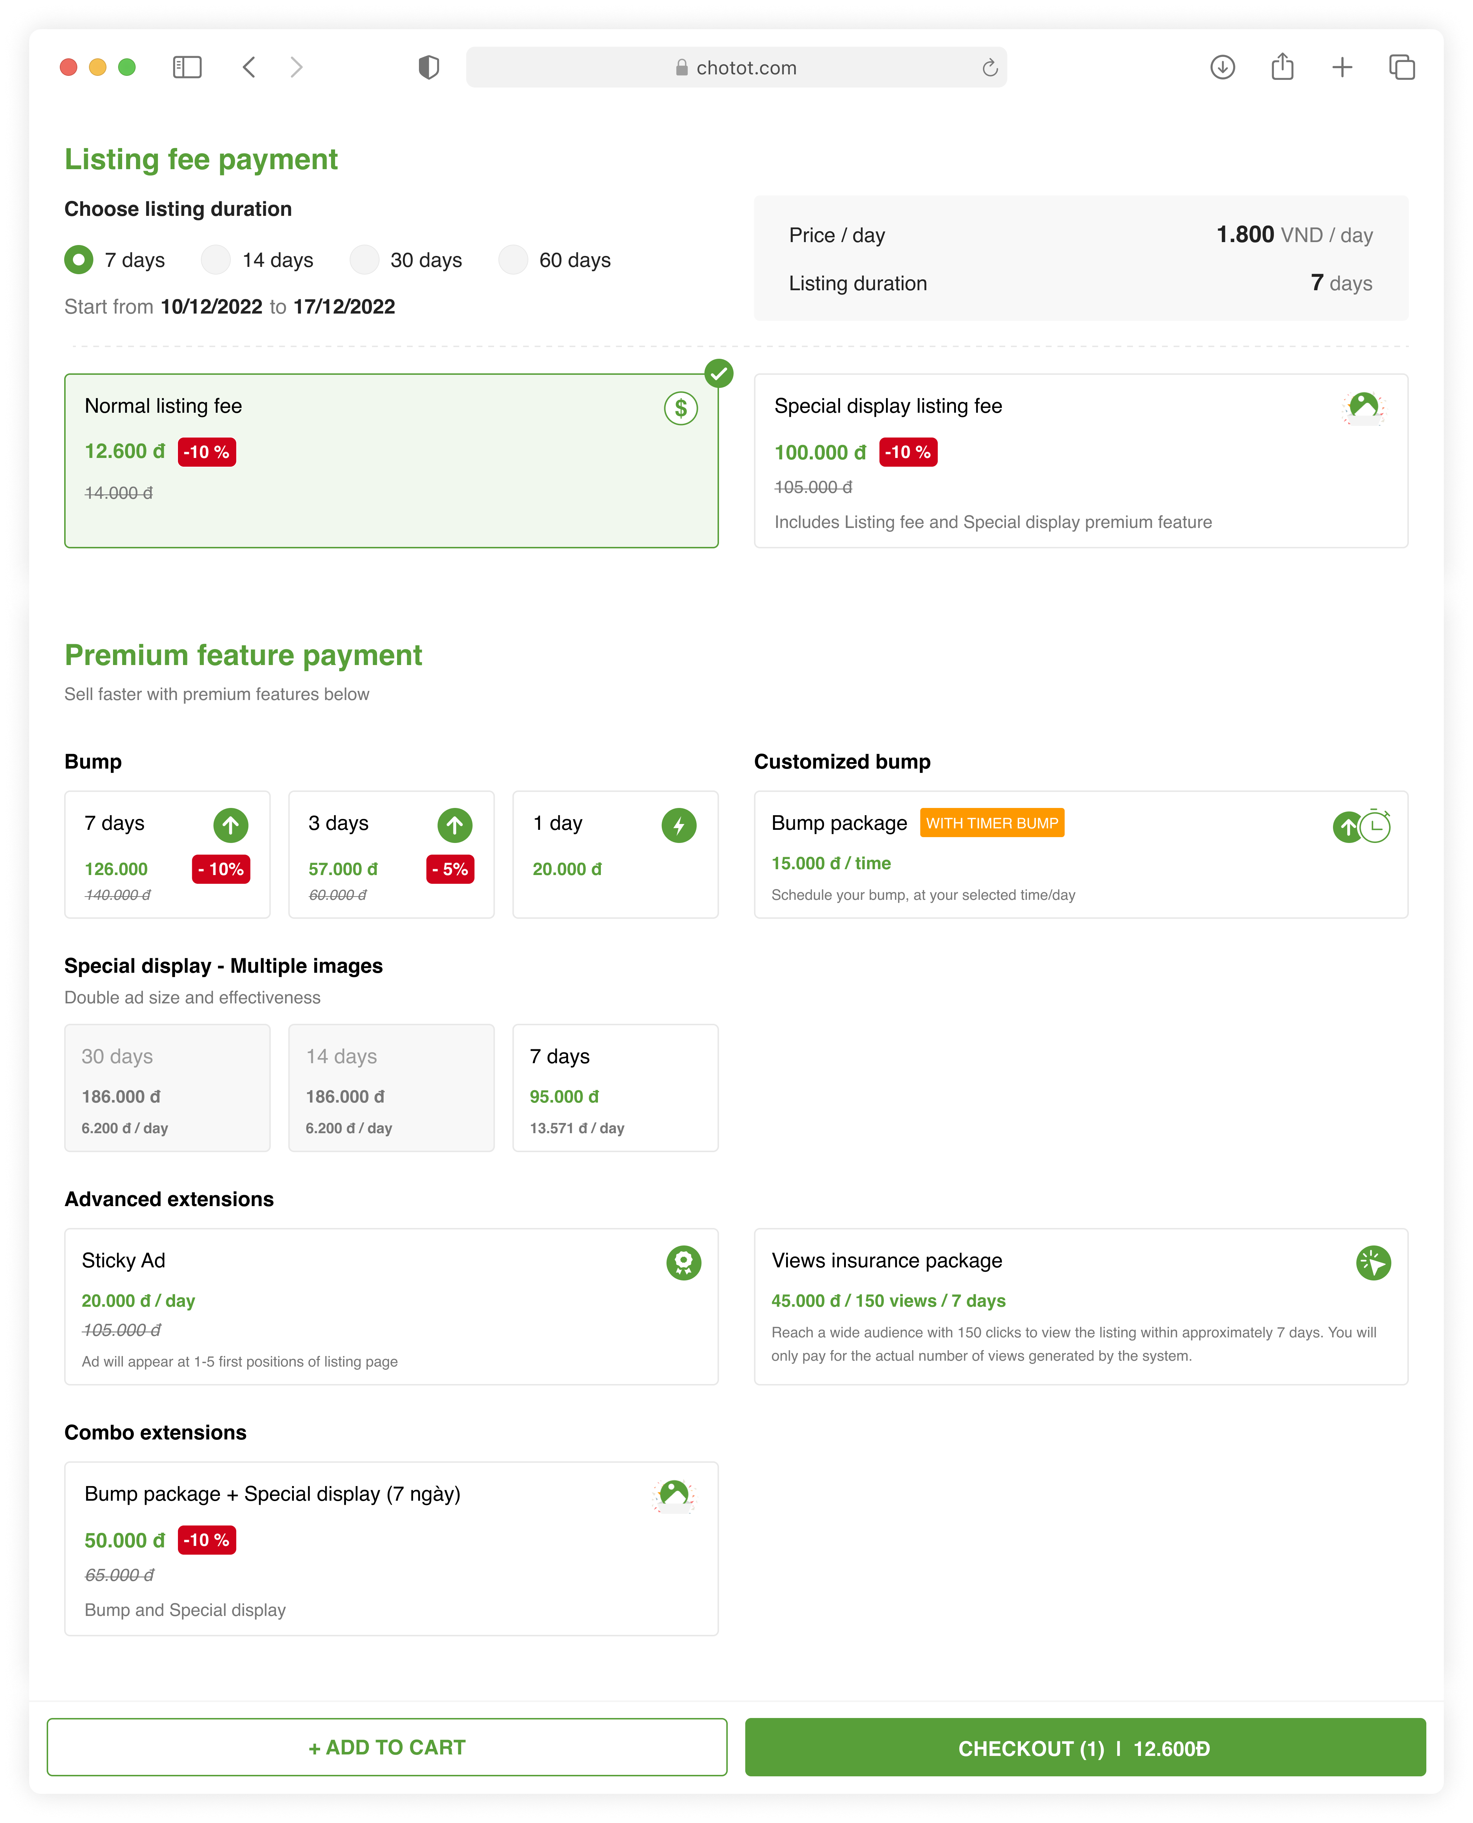Select the 30 days listing duration radio
Screen dimensions: 1473x1823
(x=365, y=260)
